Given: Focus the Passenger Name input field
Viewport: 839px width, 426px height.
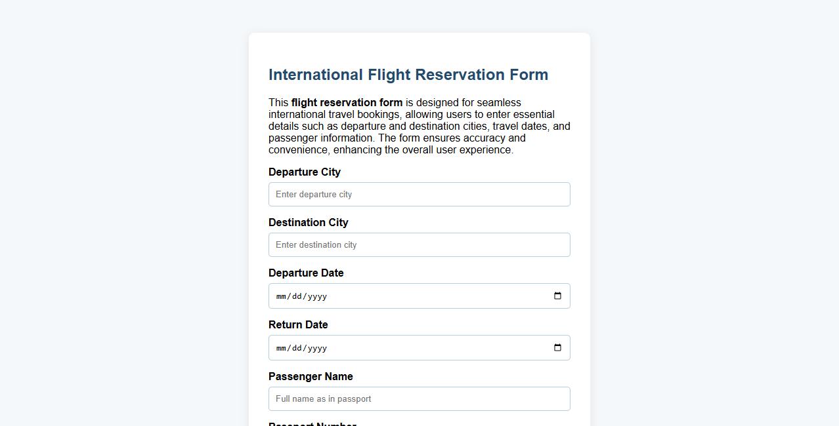Looking at the screenshot, I should coord(419,398).
